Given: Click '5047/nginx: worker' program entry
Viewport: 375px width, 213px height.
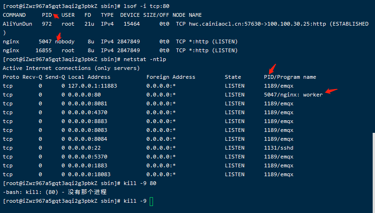Looking at the screenshot, I should (x=293, y=95).
